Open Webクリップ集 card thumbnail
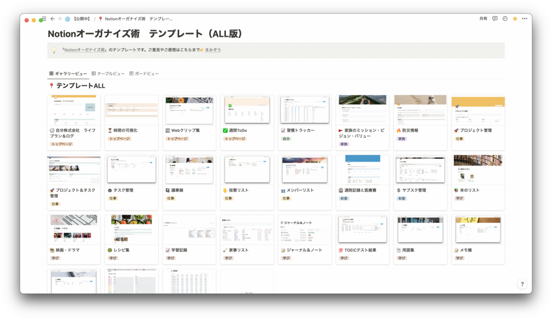 pyautogui.click(x=189, y=110)
